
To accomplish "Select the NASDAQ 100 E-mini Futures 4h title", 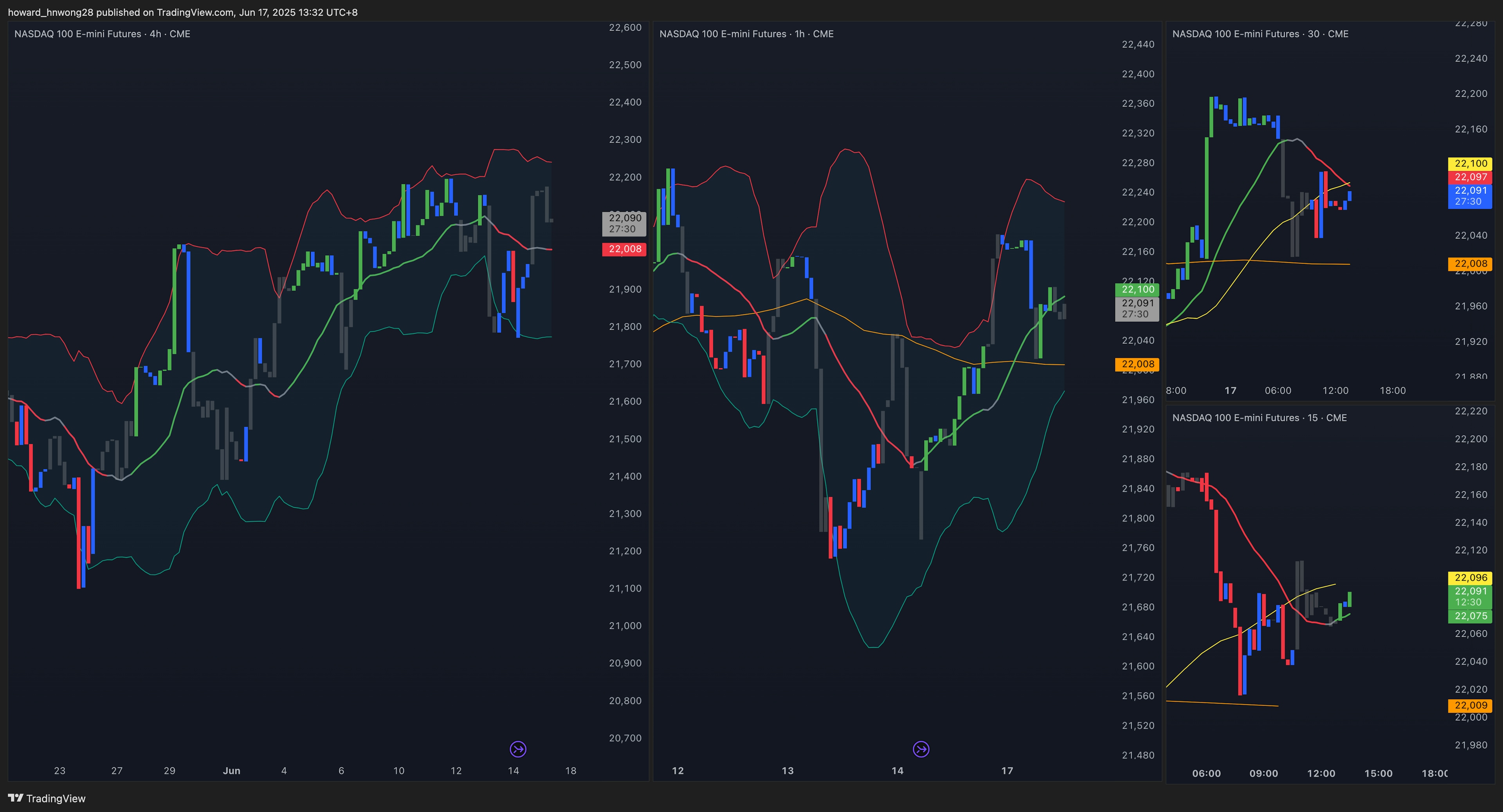I will [102, 34].
